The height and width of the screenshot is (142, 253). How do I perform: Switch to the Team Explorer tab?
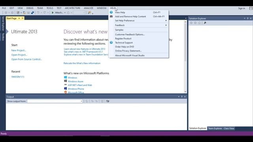(215, 128)
